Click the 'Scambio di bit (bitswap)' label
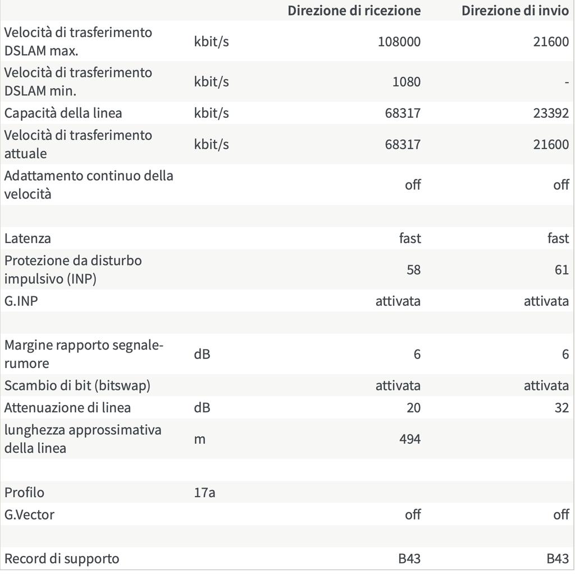This screenshot has height=574, width=575. 77,385
